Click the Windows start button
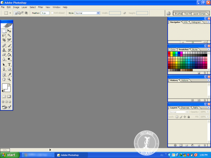This screenshot has height=158, width=211. click(x=10, y=155)
